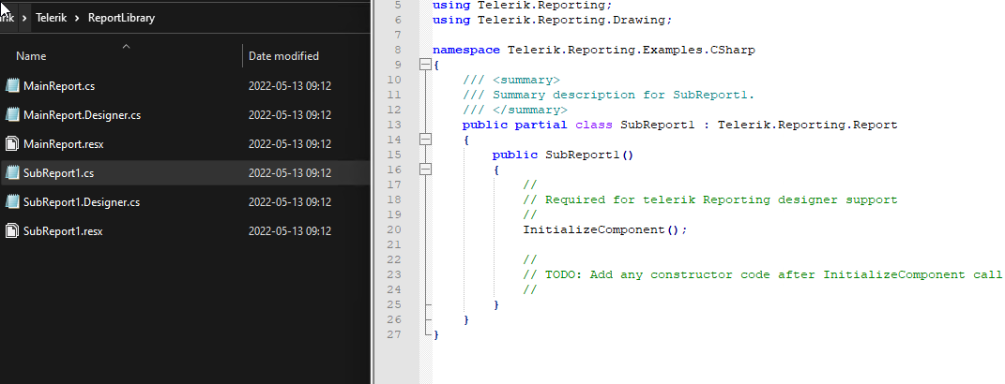Sort files by Date modified column
The height and width of the screenshot is (384, 1005).
pos(283,56)
